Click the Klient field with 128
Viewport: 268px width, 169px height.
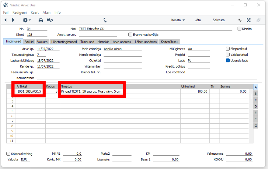[37, 35]
